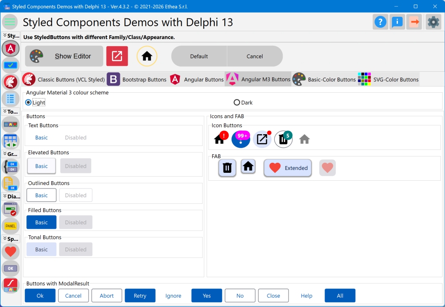Click the Ok ModalResult button
The width and height of the screenshot is (445, 307).
tap(40, 296)
